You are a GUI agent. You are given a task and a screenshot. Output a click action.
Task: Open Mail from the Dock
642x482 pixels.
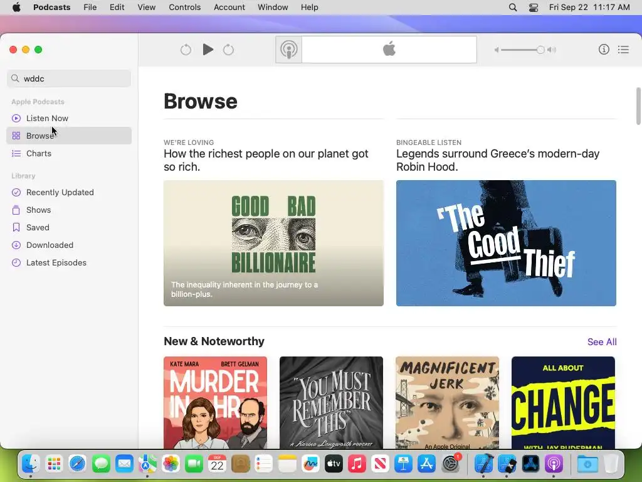124,464
